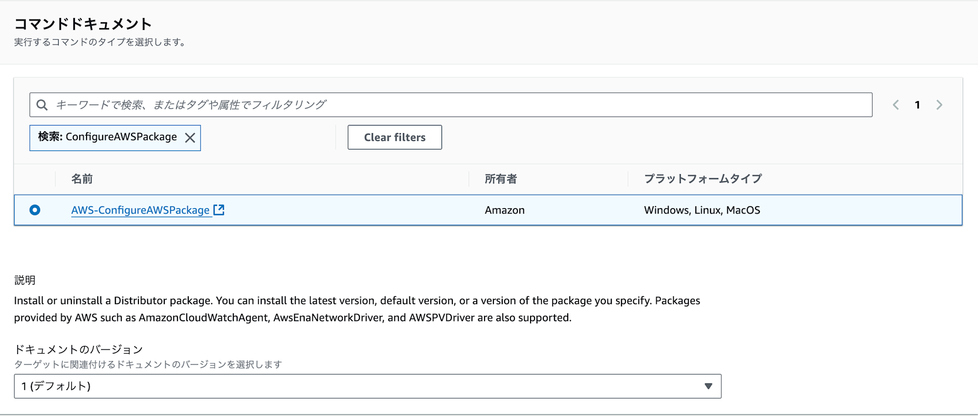Click the コマンドドキュメント heading

click(83, 24)
